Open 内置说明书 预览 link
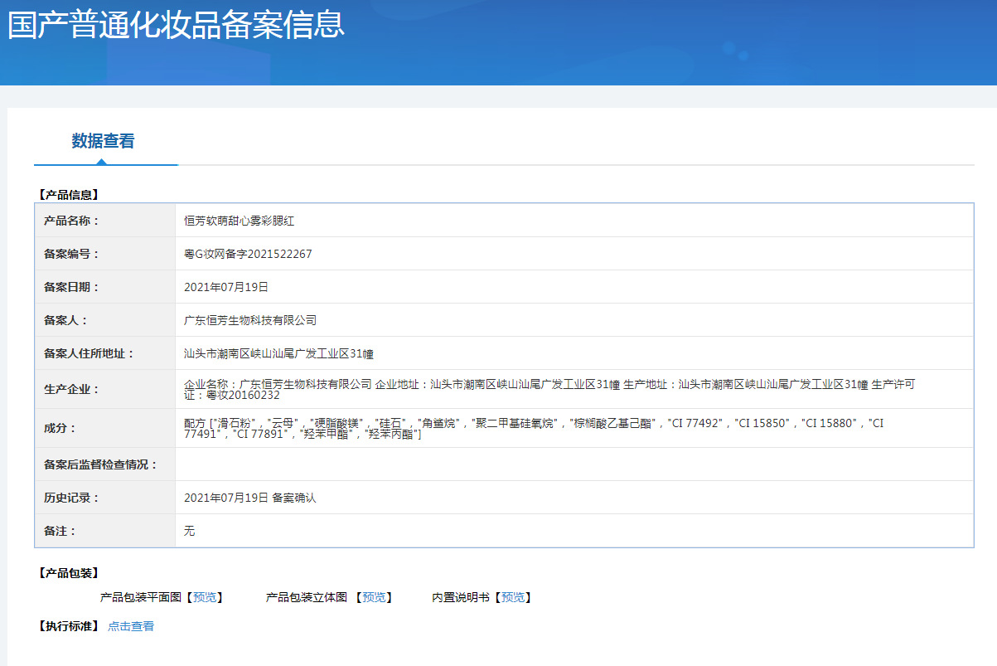This screenshot has width=997, height=666. pos(512,597)
